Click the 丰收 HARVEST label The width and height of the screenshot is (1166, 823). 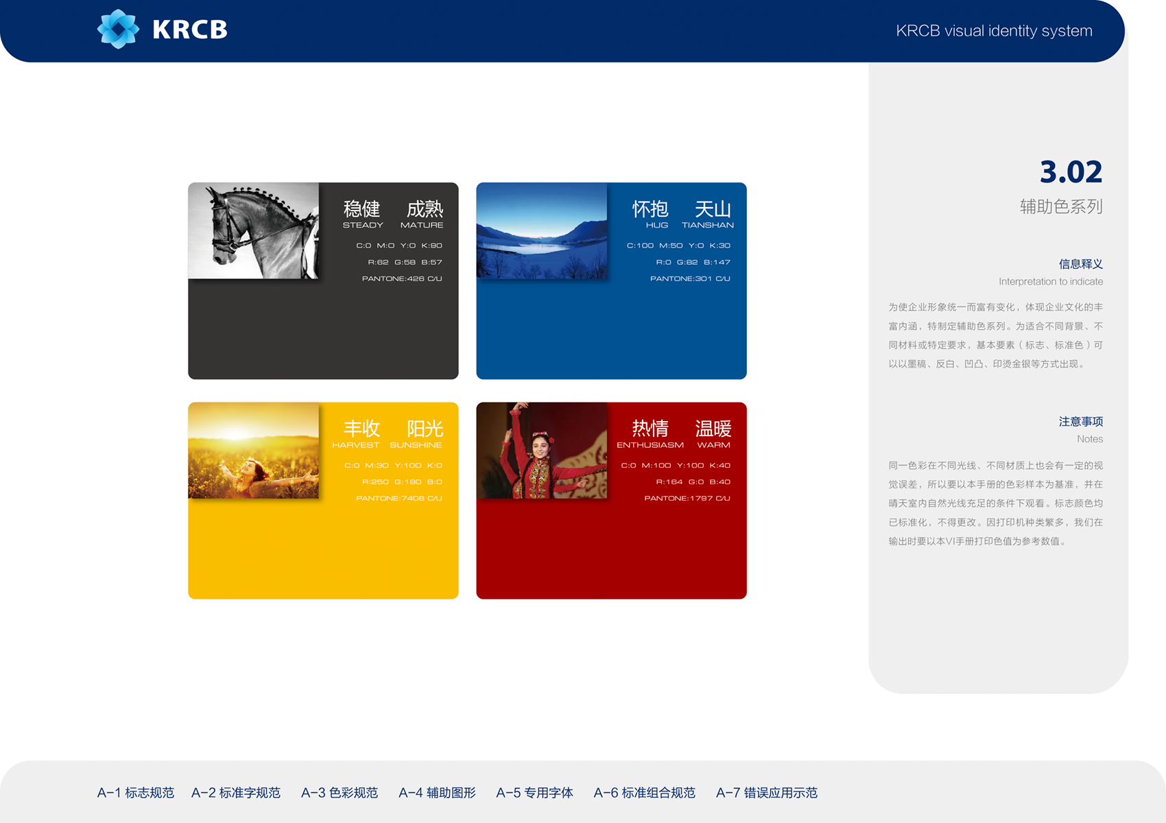[357, 433]
